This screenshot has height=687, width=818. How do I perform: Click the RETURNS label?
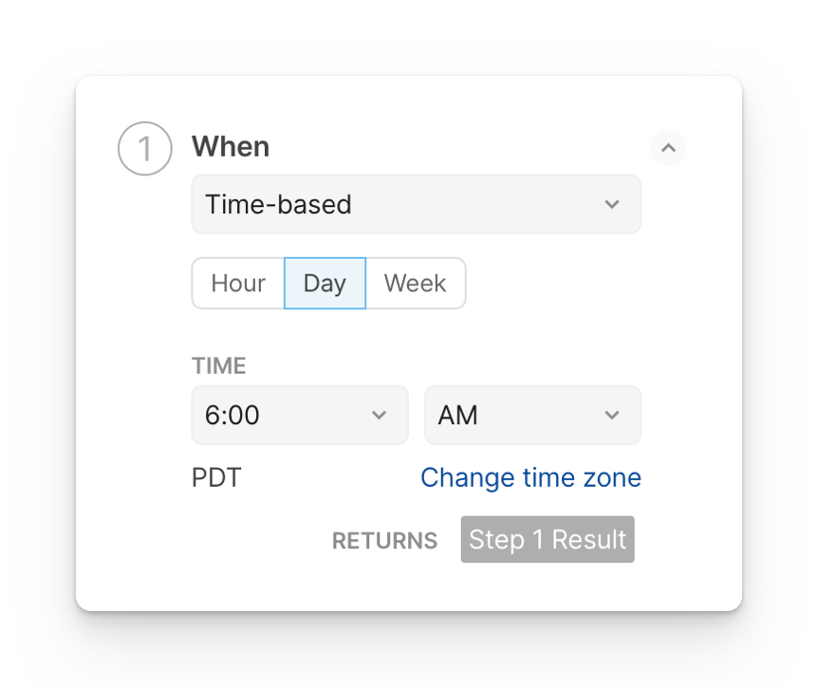pos(384,541)
